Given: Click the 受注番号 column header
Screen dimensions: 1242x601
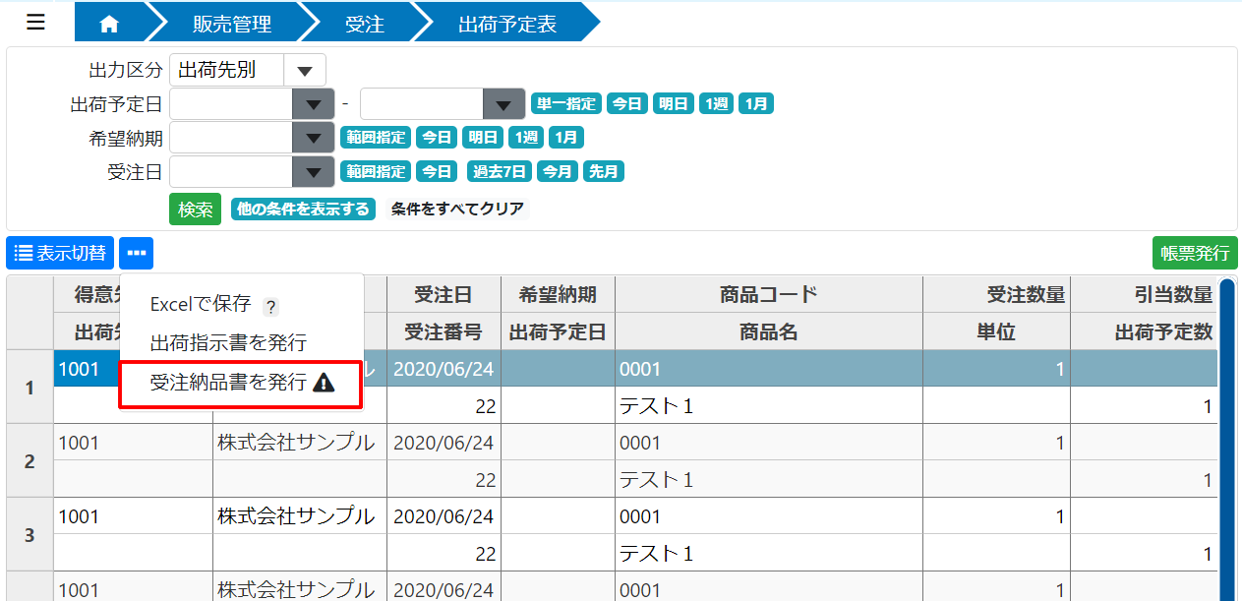Looking at the screenshot, I should [x=443, y=332].
